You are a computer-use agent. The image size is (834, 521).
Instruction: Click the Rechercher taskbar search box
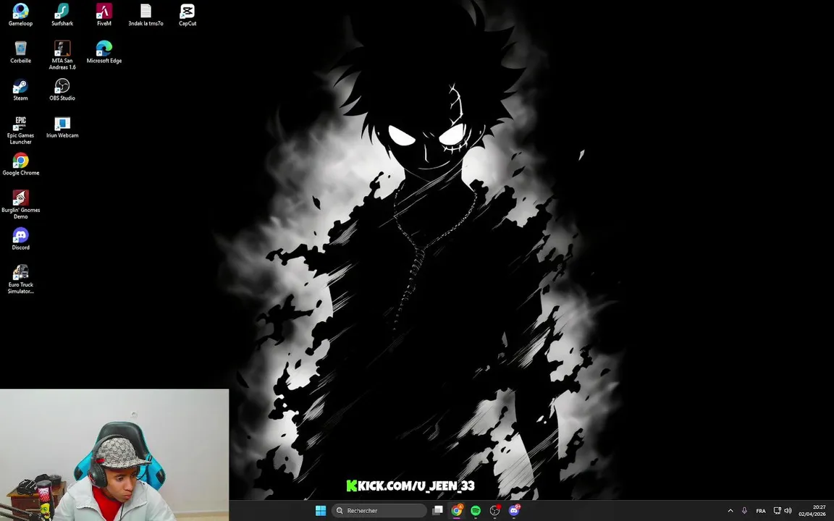(379, 510)
